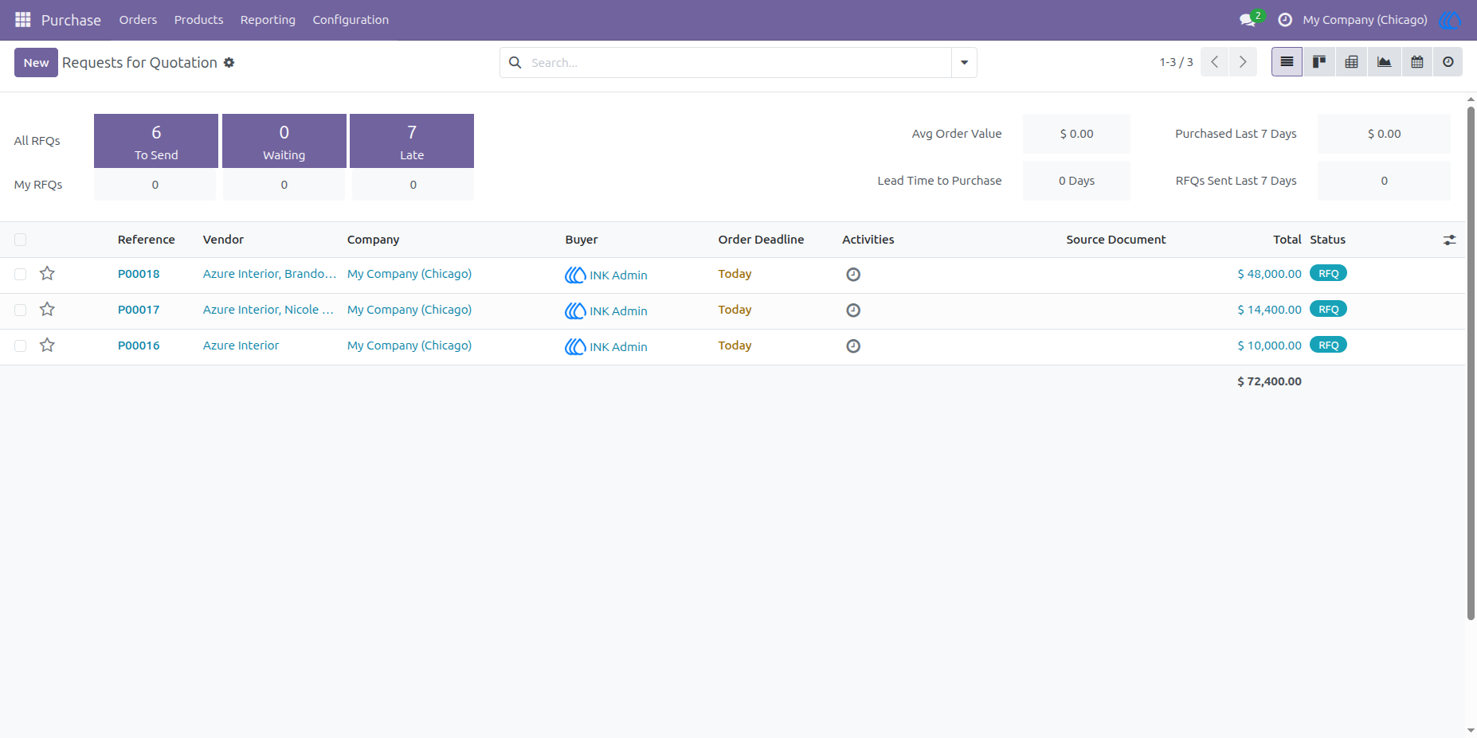Switch to Kanban view

point(1319,62)
